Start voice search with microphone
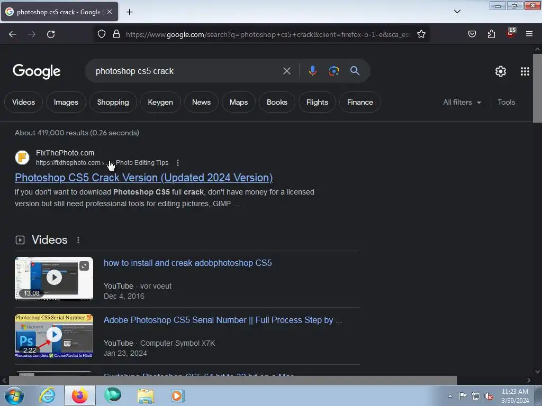The width and height of the screenshot is (542, 406). (x=312, y=71)
